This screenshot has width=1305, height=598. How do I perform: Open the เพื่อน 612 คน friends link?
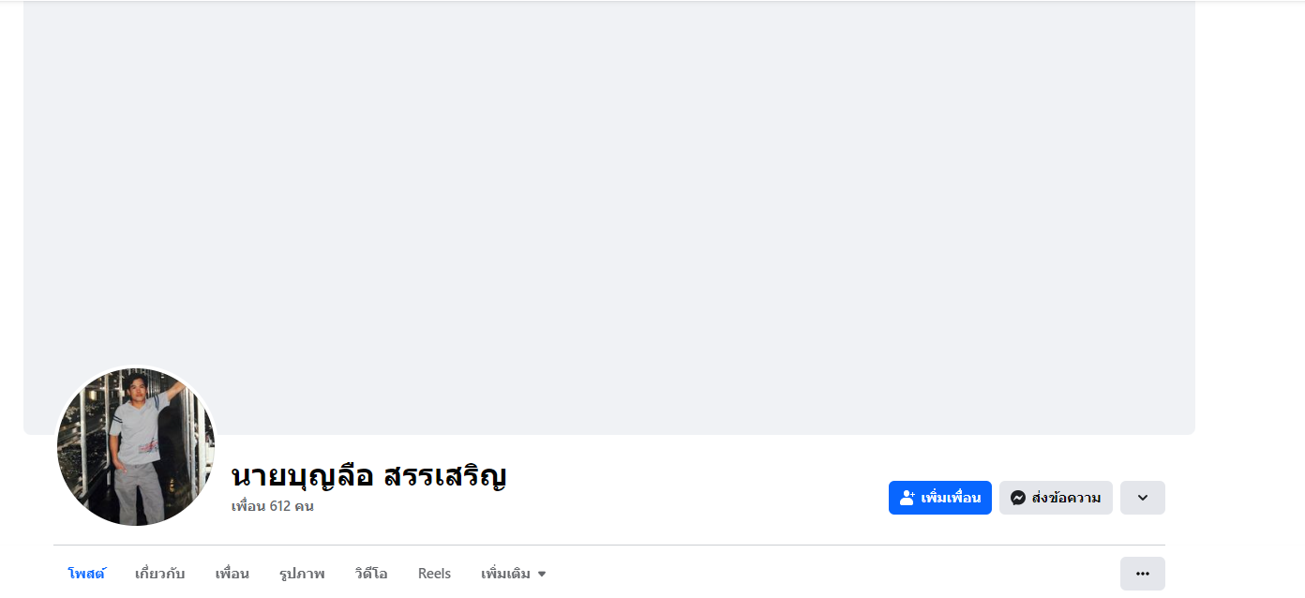tap(273, 506)
